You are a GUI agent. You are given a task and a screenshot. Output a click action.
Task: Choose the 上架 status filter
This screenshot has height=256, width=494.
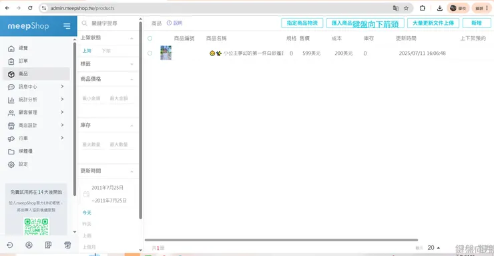pos(87,51)
